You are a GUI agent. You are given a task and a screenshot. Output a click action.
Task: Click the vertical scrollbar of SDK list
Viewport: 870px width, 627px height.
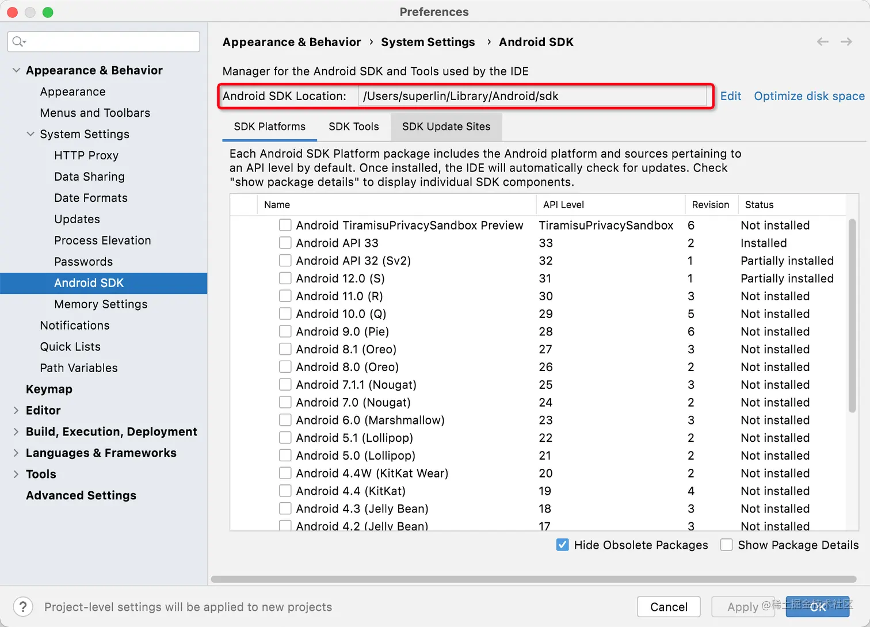[x=852, y=315]
